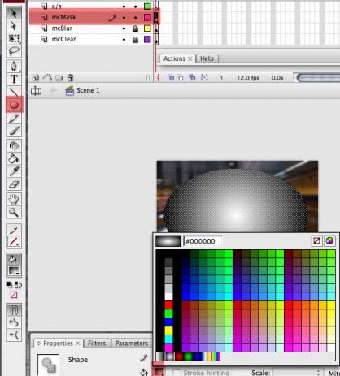Screen dimensions: 340x376
Task: Swap stroke and fill colors
Action: point(19,285)
